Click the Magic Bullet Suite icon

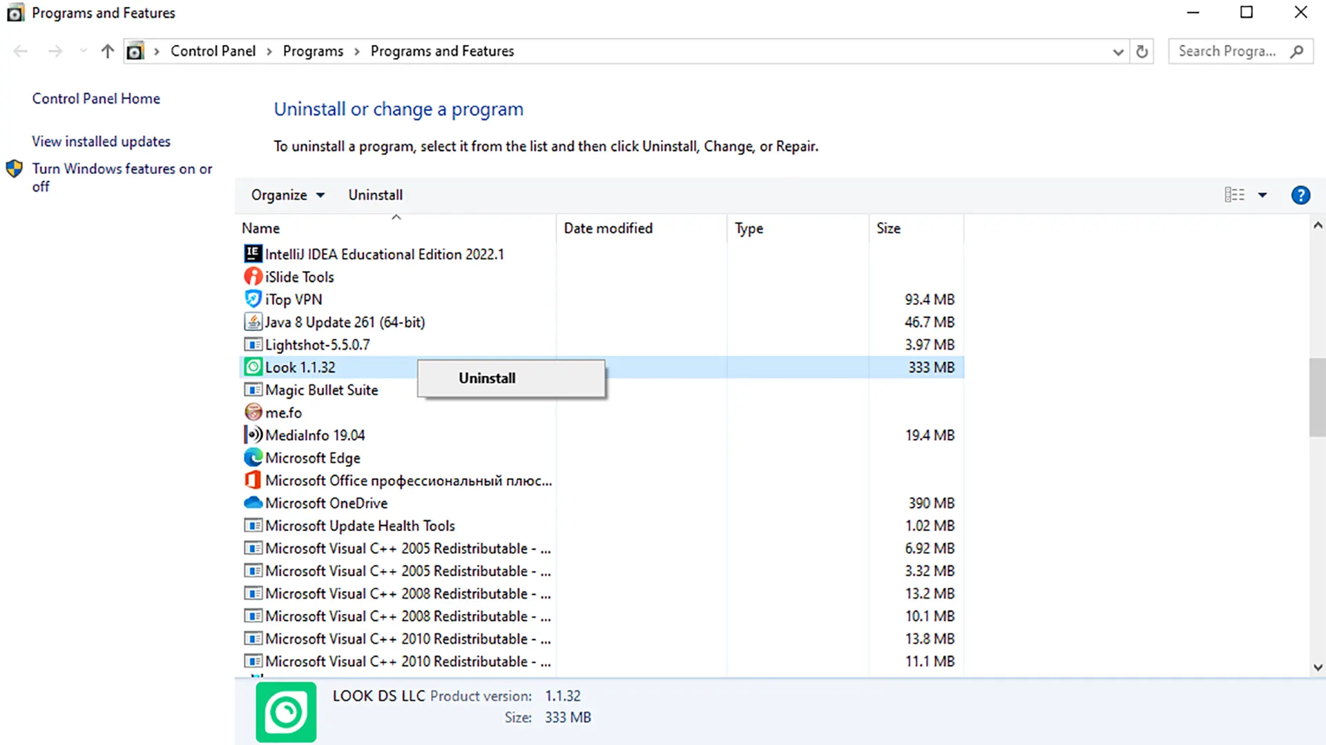point(253,390)
